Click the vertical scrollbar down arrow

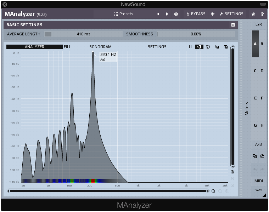coord(232,167)
